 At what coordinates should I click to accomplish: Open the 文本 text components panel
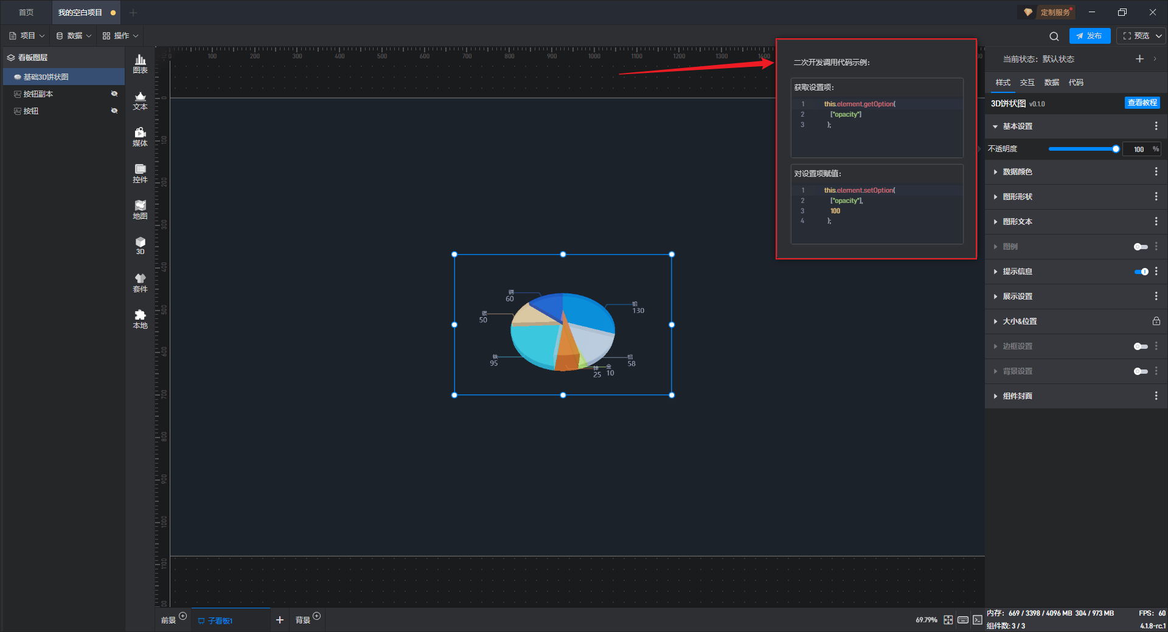point(140,100)
